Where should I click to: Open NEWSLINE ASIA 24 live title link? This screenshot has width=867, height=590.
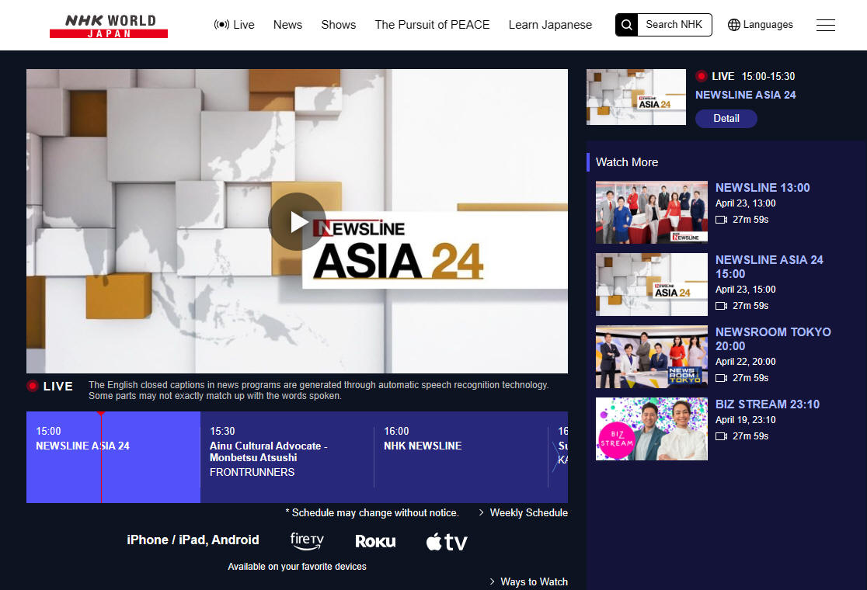click(745, 95)
